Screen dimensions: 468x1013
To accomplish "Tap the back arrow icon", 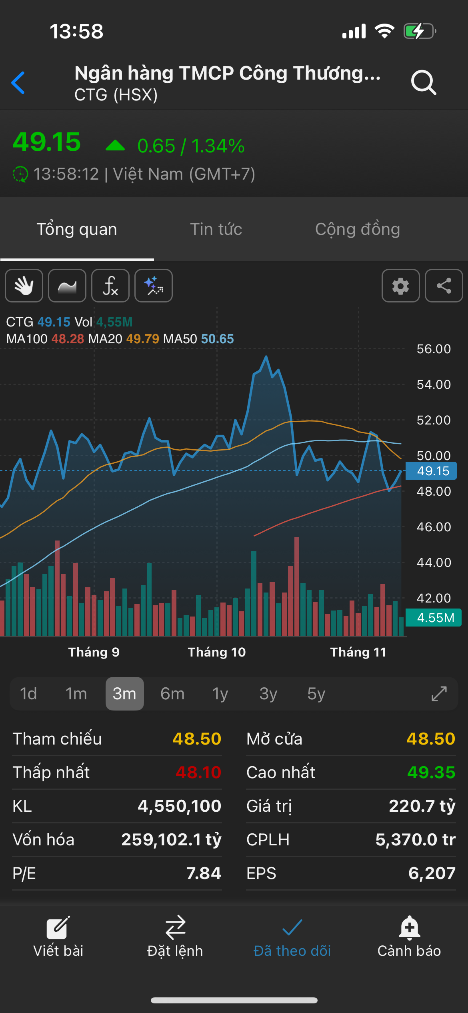I will tap(18, 83).
